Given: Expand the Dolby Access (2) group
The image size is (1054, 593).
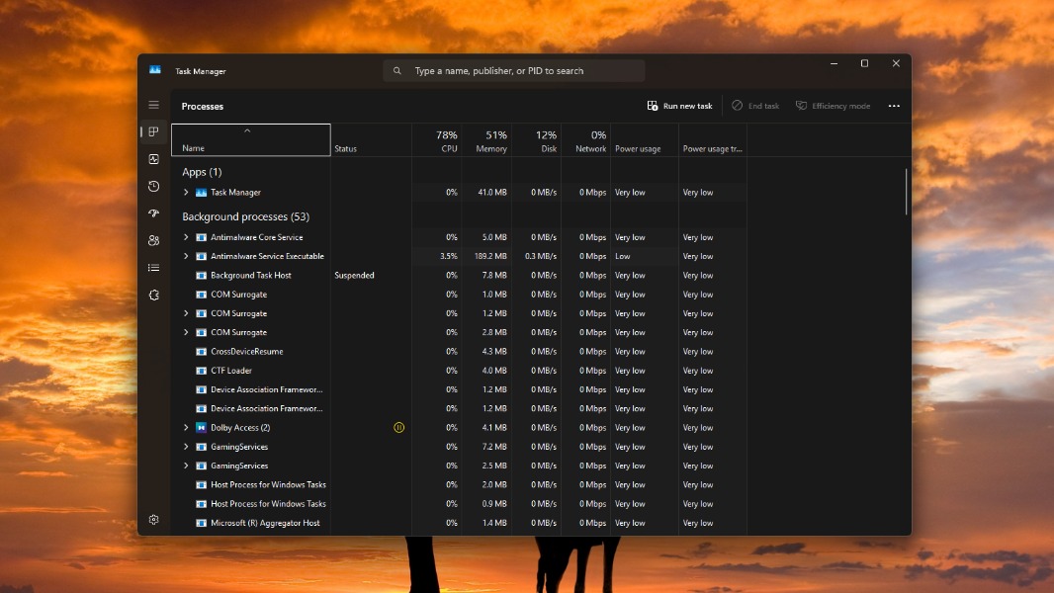Looking at the screenshot, I should 186,428.
